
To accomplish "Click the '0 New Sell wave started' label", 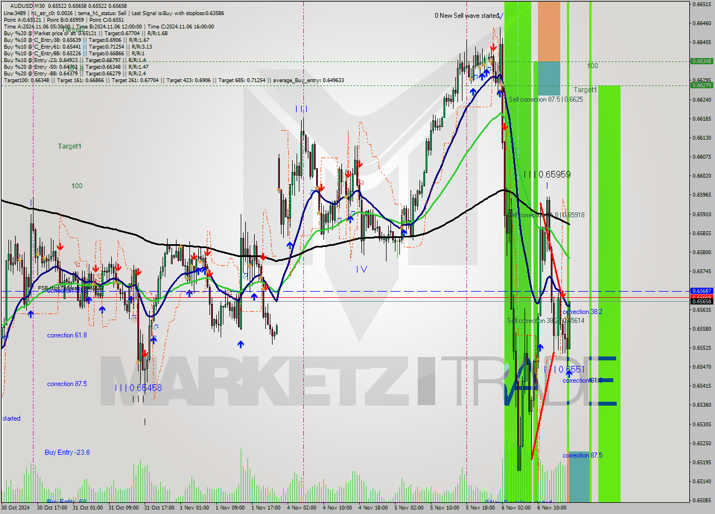I will tap(466, 16).
